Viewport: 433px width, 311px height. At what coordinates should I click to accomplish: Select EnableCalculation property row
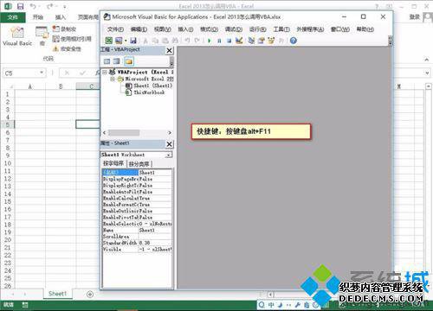(x=137, y=198)
